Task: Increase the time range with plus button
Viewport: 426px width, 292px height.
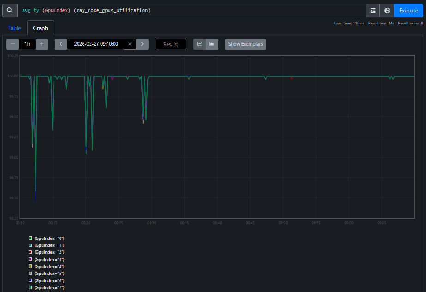Action: tap(42, 44)
